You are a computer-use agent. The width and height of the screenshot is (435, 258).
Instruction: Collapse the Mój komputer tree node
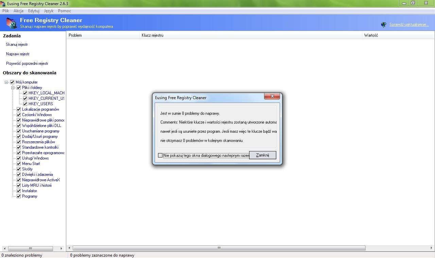click(6, 82)
